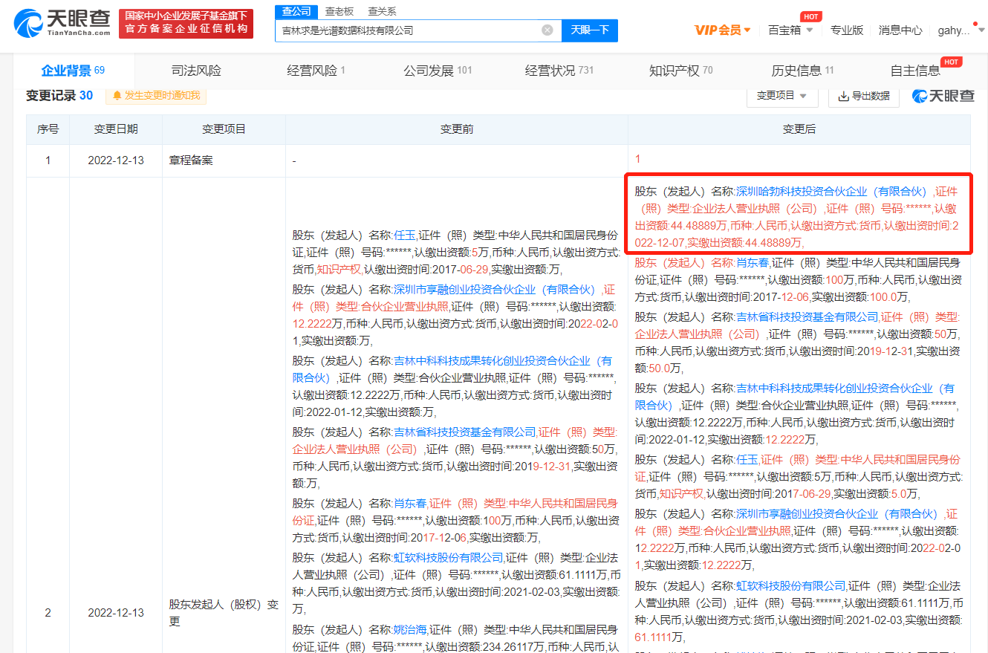988x653 pixels.
Task: Open 肖东春 link in the 变更前 column
Action: (x=411, y=504)
